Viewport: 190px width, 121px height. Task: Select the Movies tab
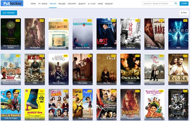[53, 4]
